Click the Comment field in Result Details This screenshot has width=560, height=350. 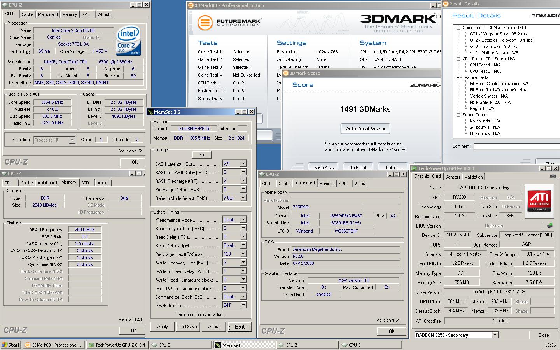click(516, 147)
